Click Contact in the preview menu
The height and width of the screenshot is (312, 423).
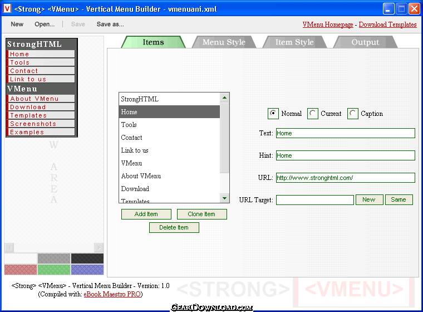coord(41,71)
